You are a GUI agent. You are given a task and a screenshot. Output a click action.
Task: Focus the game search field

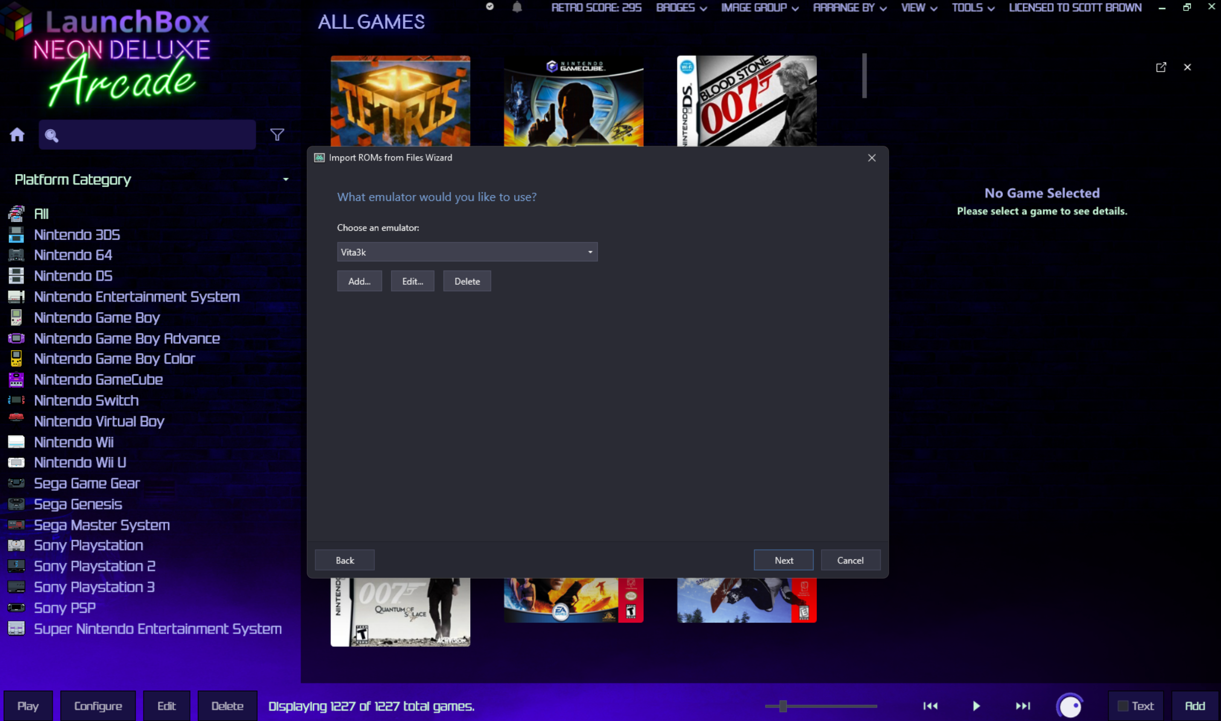pos(147,135)
